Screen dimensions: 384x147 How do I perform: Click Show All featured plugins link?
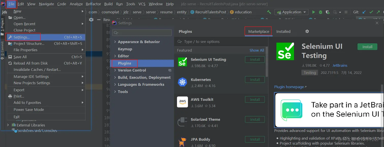pos(257,50)
